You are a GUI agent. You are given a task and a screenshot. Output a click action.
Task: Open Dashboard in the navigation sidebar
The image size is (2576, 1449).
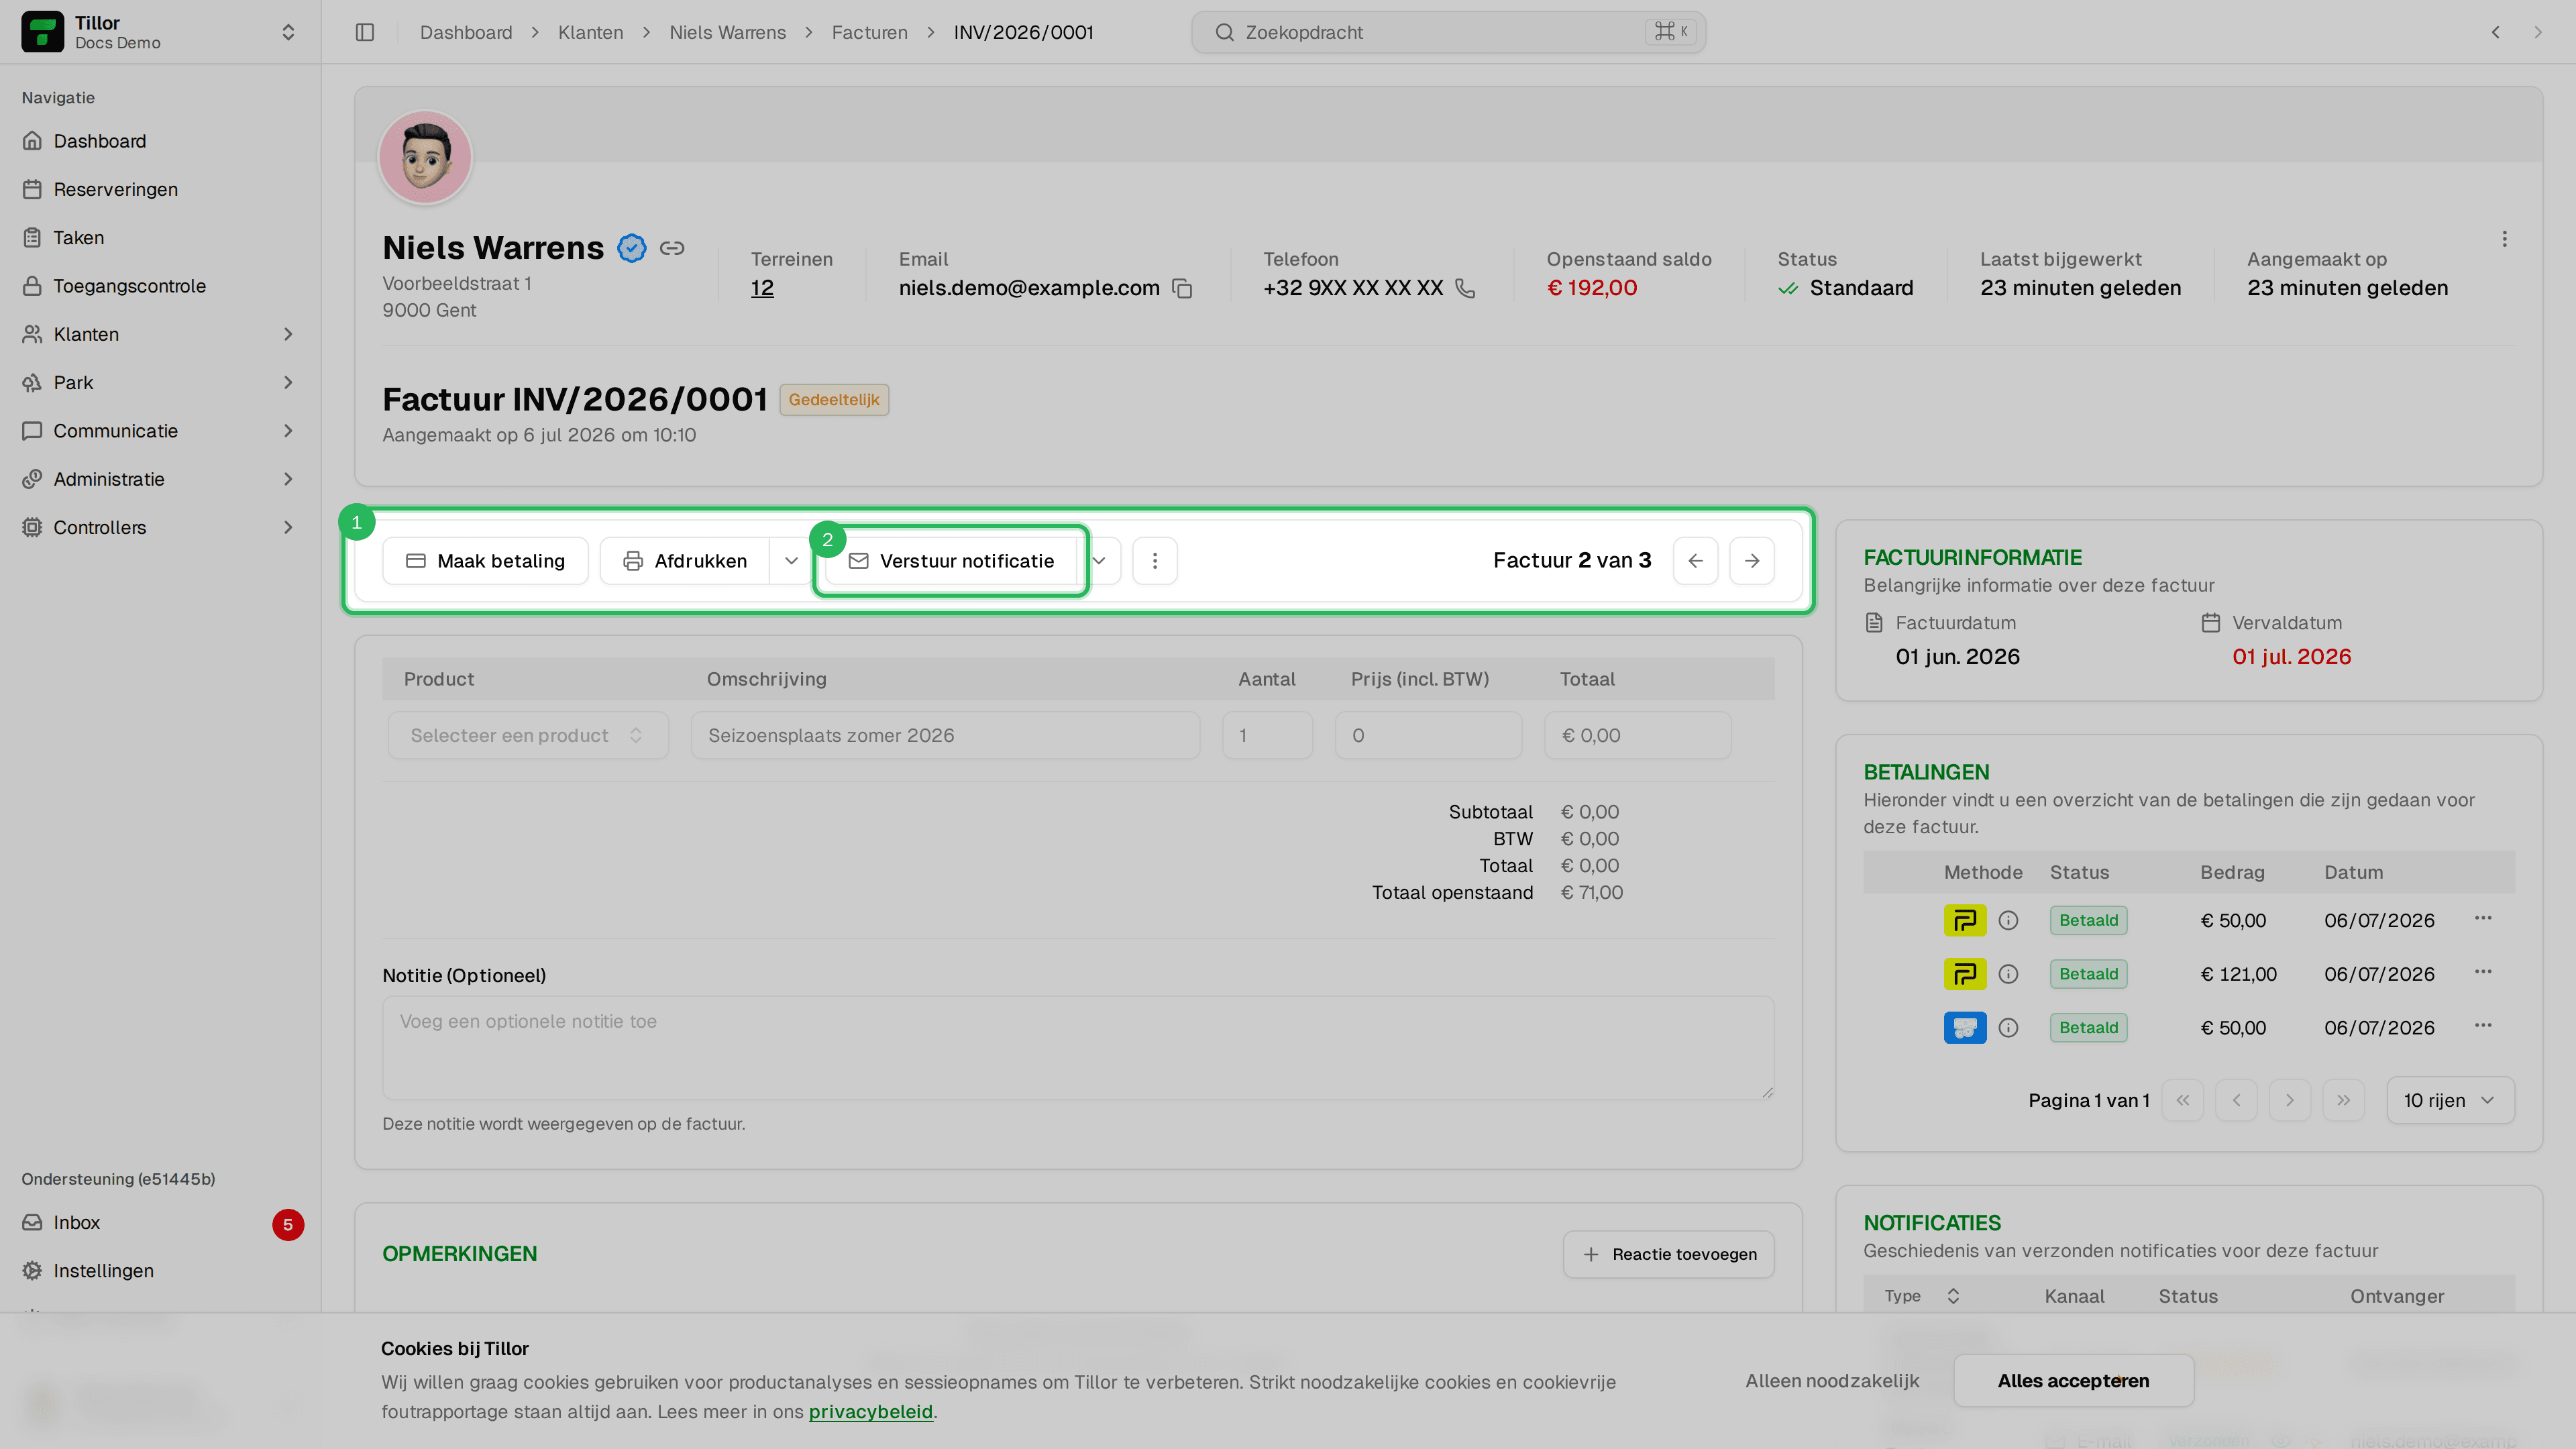(160, 141)
